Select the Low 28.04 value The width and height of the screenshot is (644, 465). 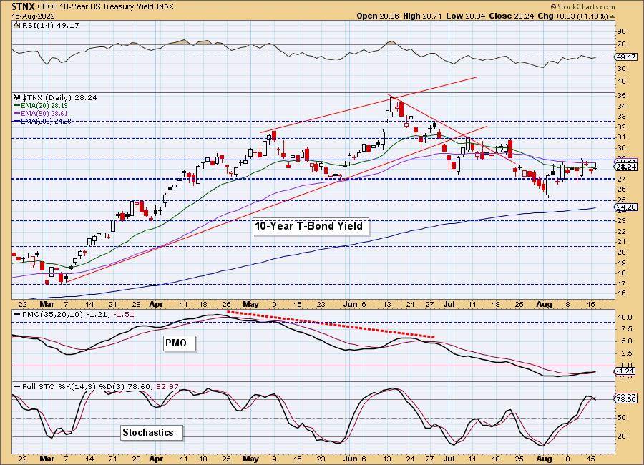pyautogui.click(x=465, y=16)
